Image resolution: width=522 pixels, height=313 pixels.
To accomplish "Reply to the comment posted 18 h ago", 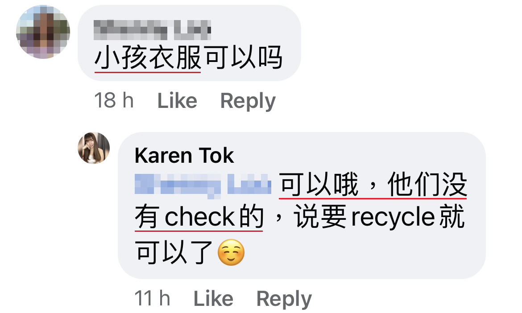I will click(248, 101).
